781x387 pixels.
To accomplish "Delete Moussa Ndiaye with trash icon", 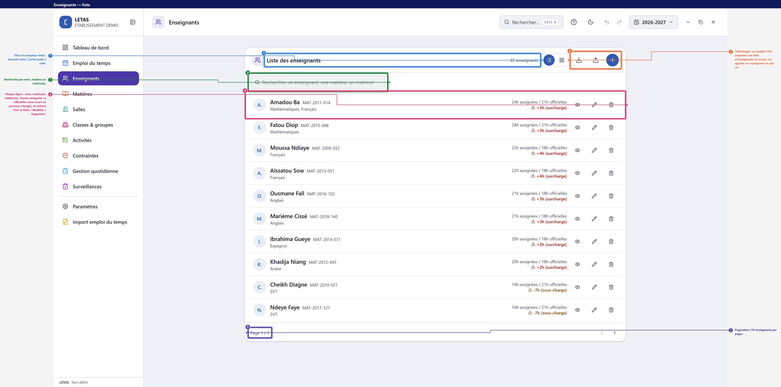I will click(x=611, y=151).
